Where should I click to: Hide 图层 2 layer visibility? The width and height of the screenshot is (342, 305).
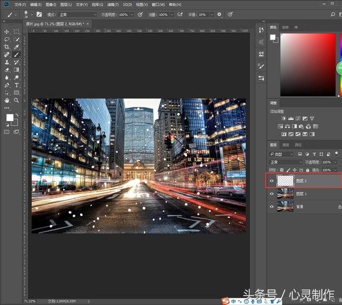click(x=272, y=182)
